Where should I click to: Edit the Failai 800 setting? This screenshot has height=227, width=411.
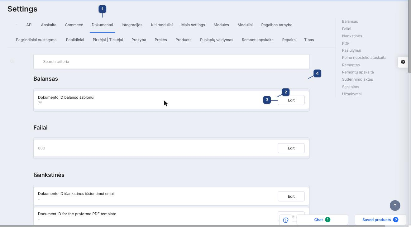pos(291,148)
